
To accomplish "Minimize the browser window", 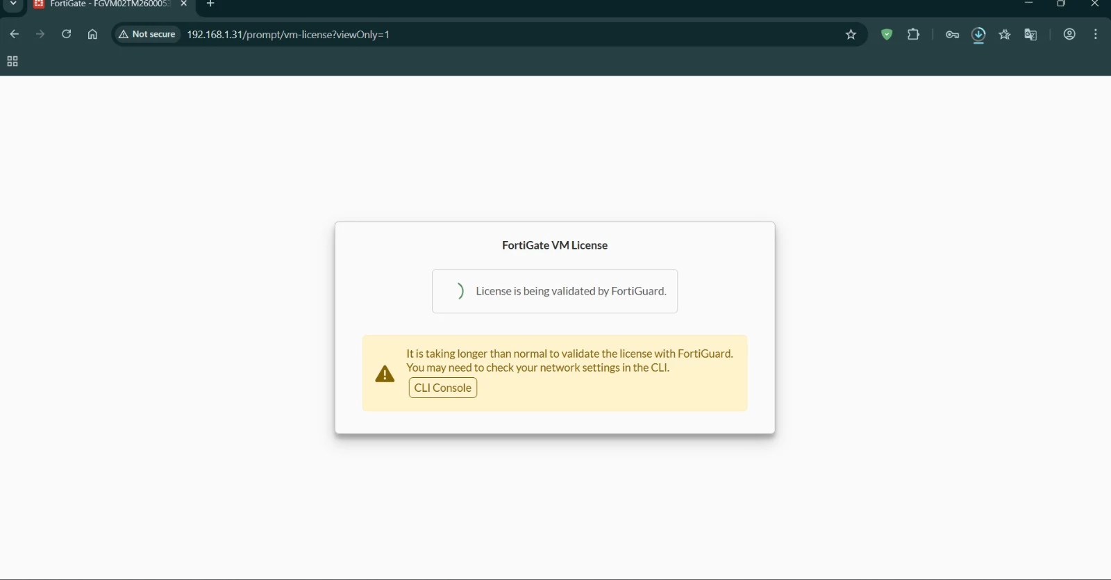I will 1029,3.
